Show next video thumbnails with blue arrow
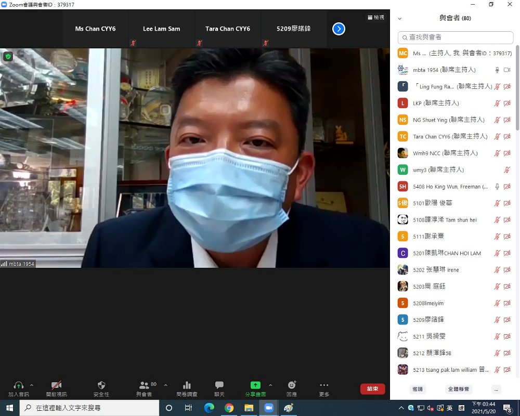Image resolution: width=520 pixels, height=416 pixels. click(339, 29)
